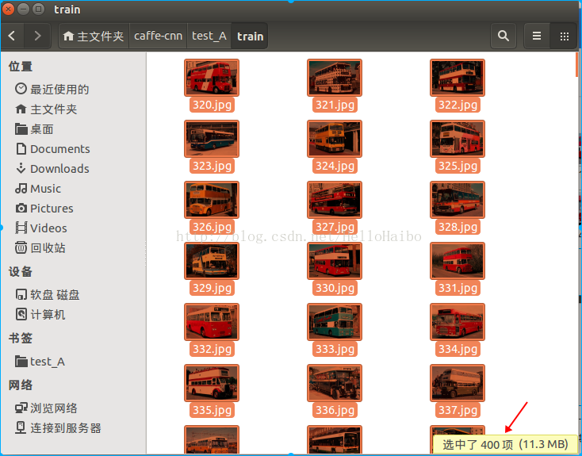582x456 pixels.
Task: Select 软盘 磁盘 device
Action: (74, 295)
